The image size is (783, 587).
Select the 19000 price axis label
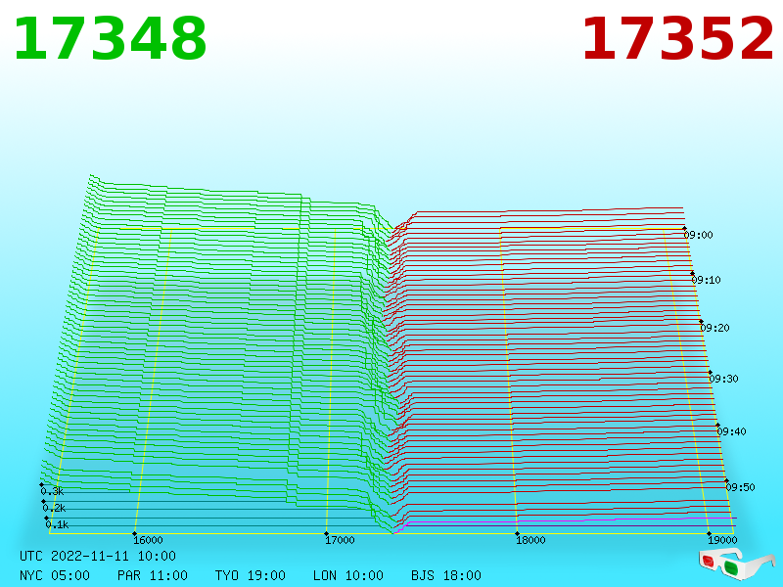(722, 540)
